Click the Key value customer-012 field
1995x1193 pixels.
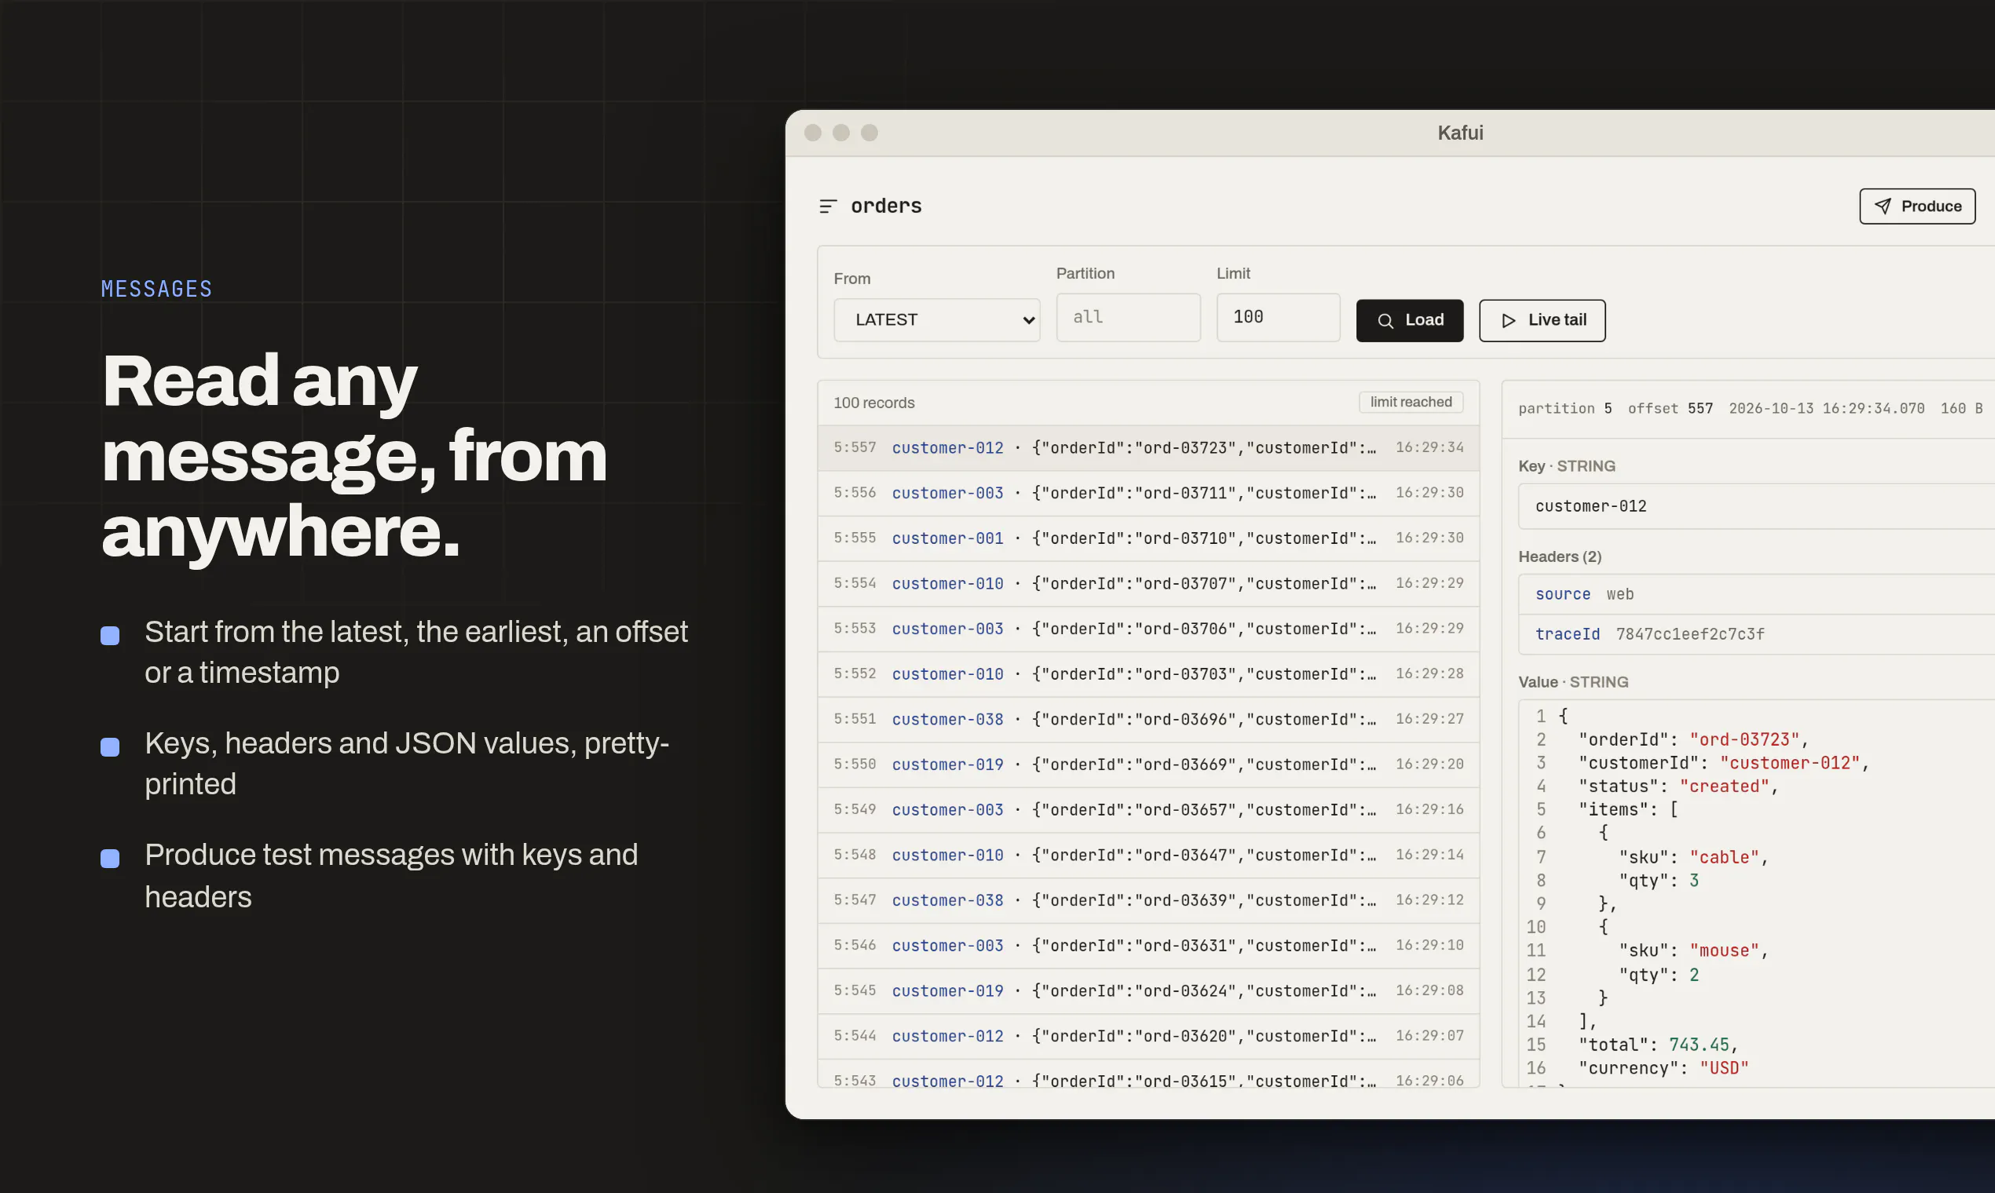pos(1756,506)
